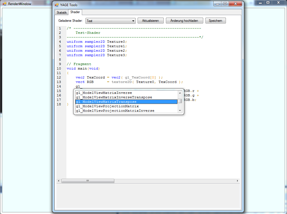Image resolution: width=287 pixels, height=214 pixels.
Task: Click the Änderung hochladen button
Action: pyautogui.click(x=184, y=21)
